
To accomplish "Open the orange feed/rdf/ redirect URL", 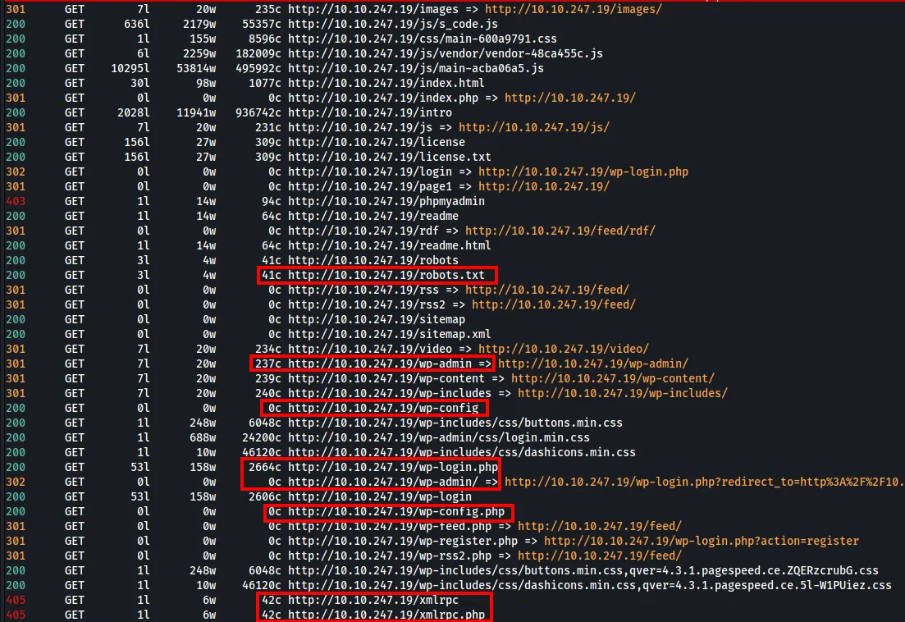I will pyautogui.click(x=560, y=231).
